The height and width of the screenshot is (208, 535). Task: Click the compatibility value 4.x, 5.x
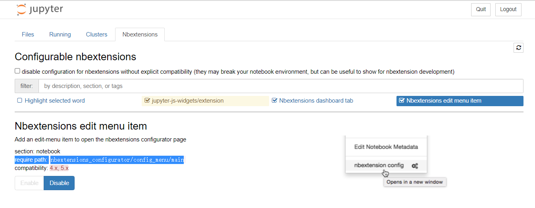59,168
